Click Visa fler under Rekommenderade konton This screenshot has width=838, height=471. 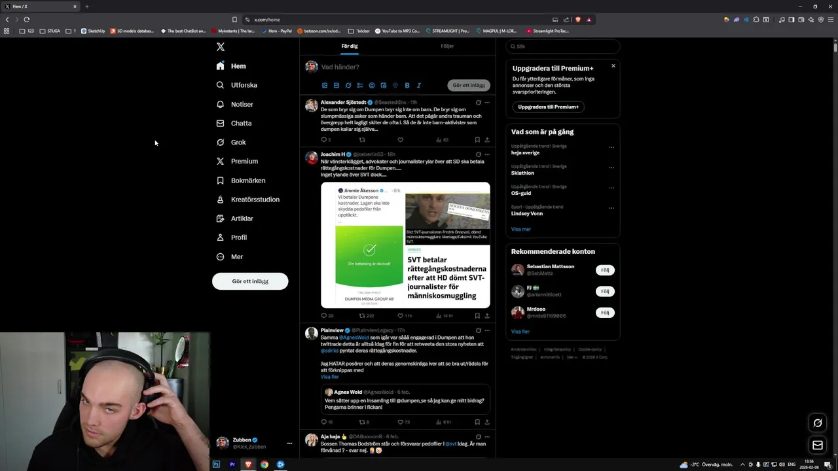[520, 332]
